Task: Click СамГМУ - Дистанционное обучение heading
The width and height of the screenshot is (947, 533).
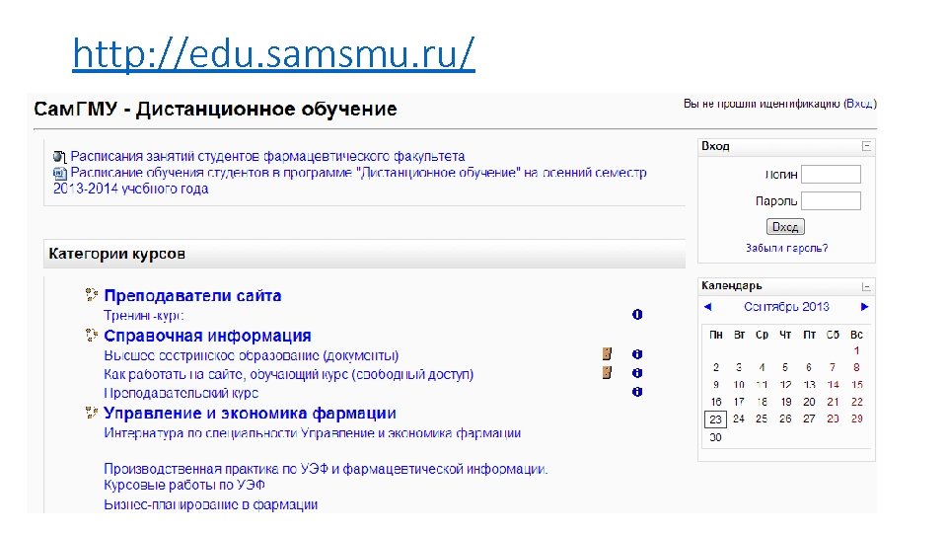Action: pyautogui.click(x=215, y=109)
